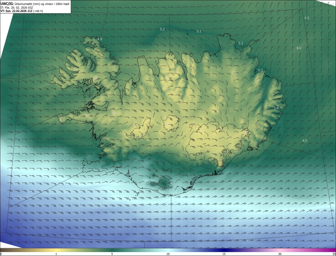Image resolution: width=336 pixels, height=256 pixels.
Task: Click the 4.9 value label on the map
Action: (99, 39)
